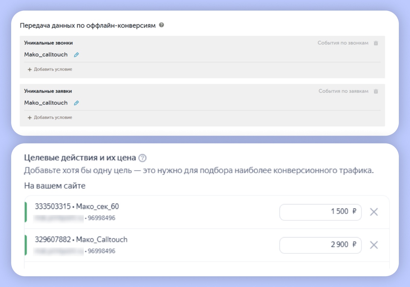Edit the 2 900 ₽ price field
This screenshot has height=287, width=410.
(x=320, y=245)
